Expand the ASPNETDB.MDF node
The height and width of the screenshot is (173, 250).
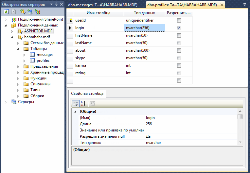pos(12,31)
